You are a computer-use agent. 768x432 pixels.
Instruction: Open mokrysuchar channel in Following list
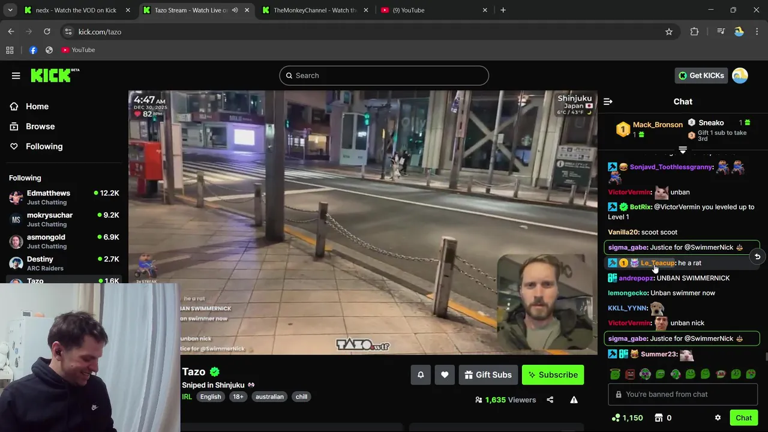point(64,220)
